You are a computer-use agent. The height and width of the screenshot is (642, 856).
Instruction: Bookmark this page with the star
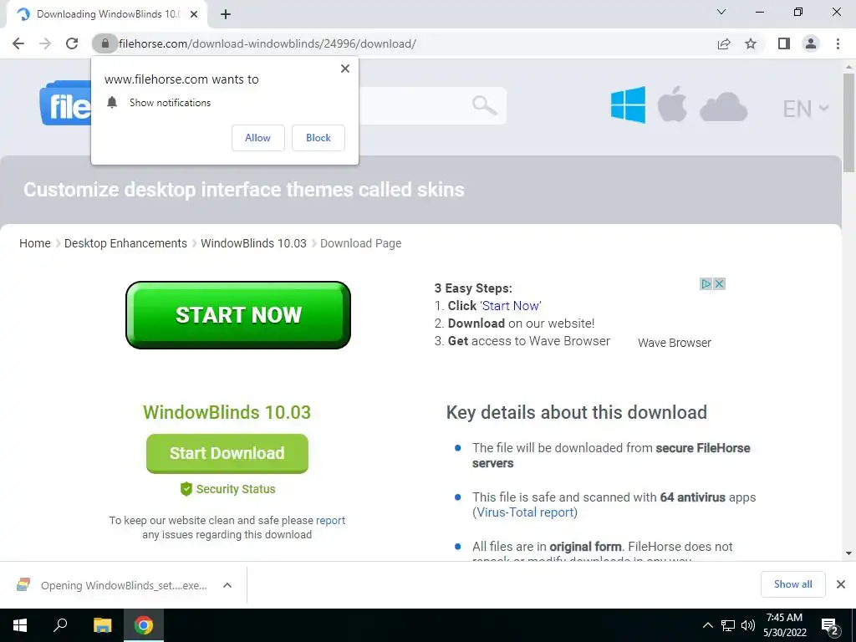coord(751,43)
